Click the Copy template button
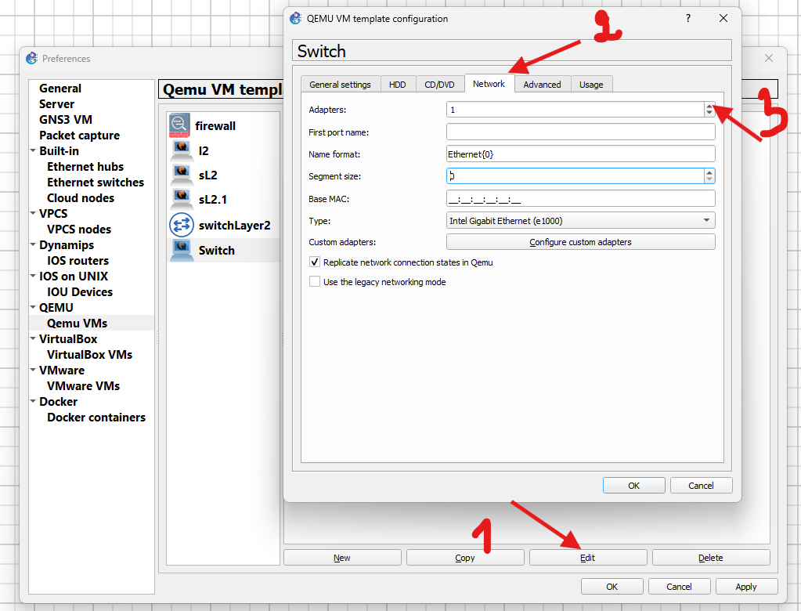 point(465,558)
